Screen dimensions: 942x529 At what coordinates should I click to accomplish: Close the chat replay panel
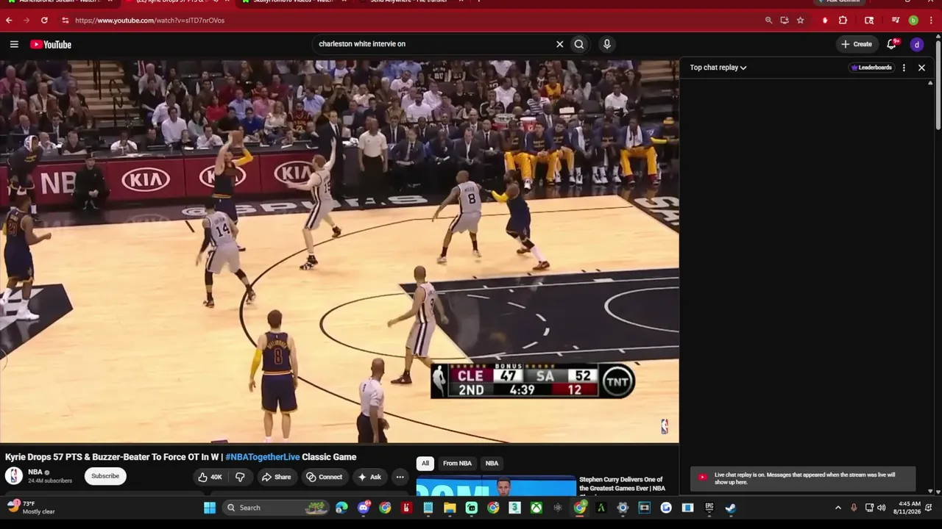pos(921,68)
